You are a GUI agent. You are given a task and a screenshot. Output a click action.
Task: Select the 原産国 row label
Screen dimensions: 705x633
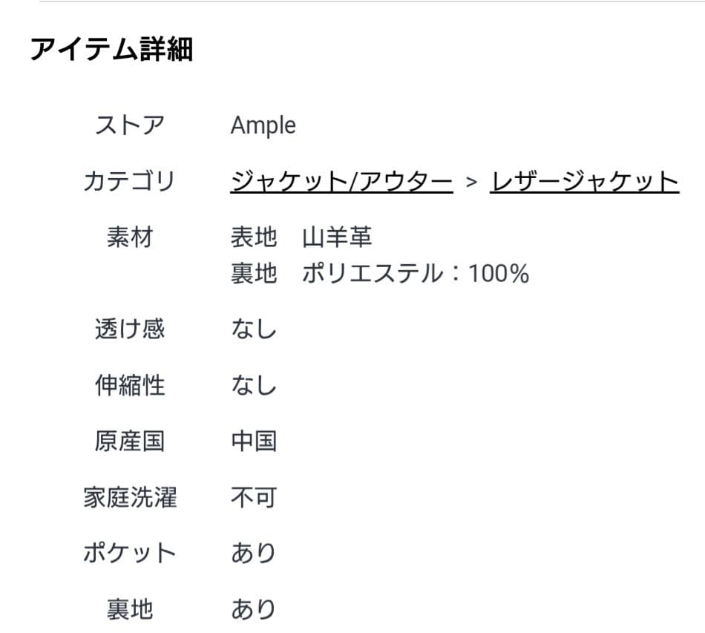(130, 441)
